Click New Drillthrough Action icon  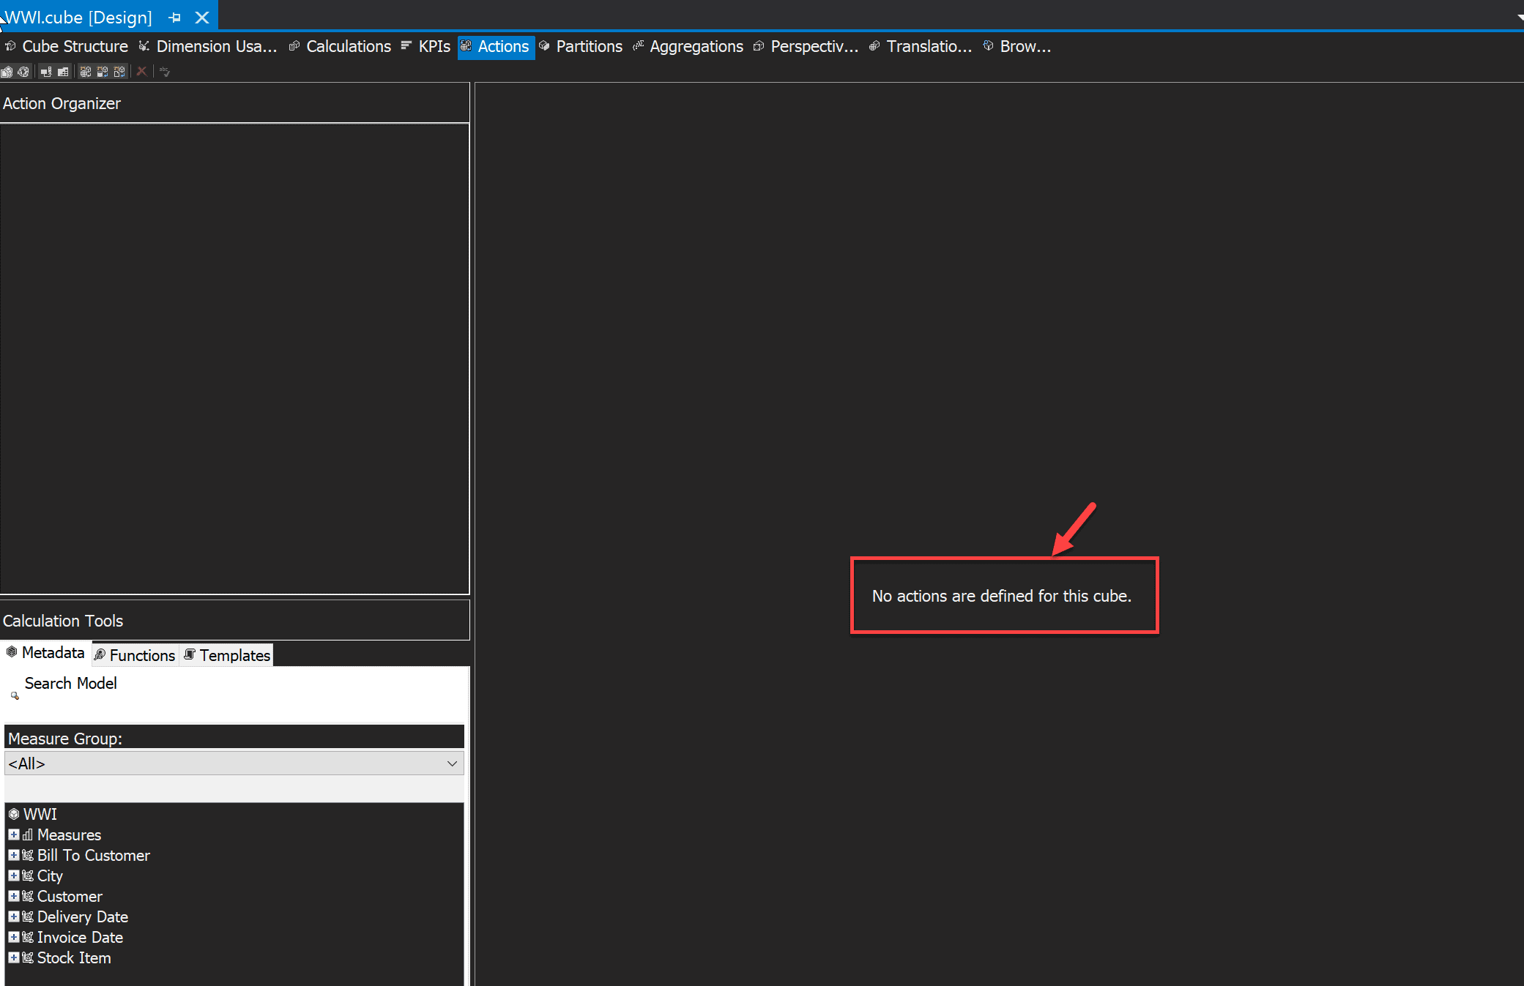tap(103, 72)
